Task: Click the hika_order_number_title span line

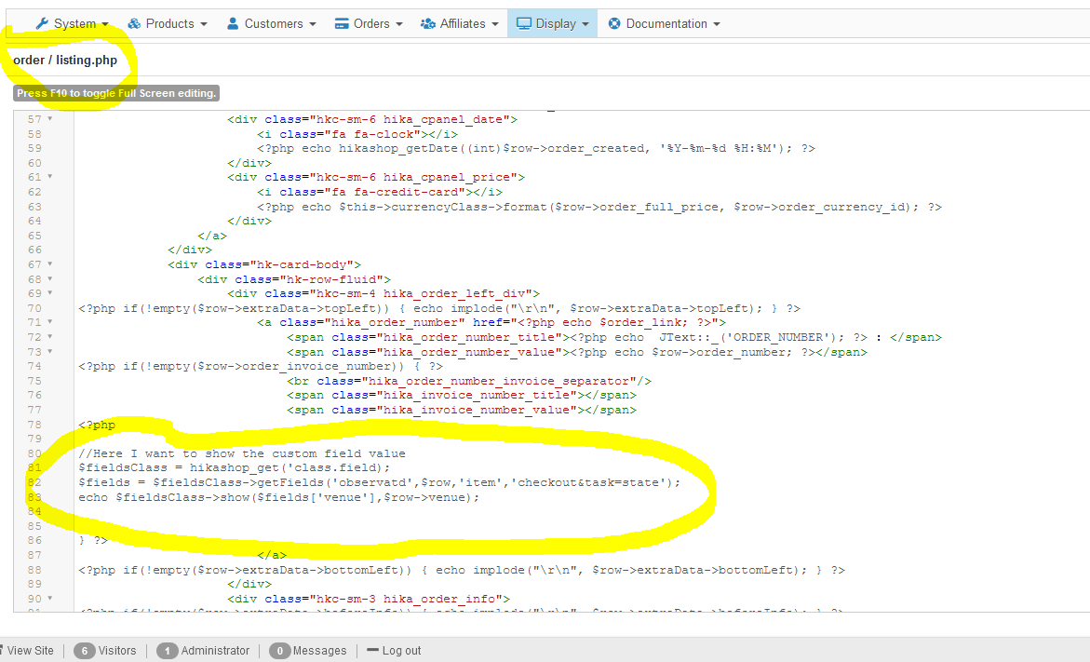Action: click(614, 337)
